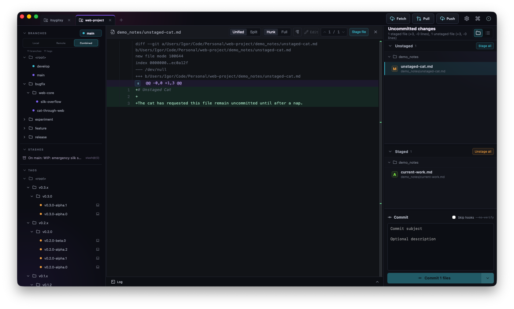Viewport: 514px width, 309px height.
Task: Click the Edit button in diff toolbar
Action: coord(311,32)
